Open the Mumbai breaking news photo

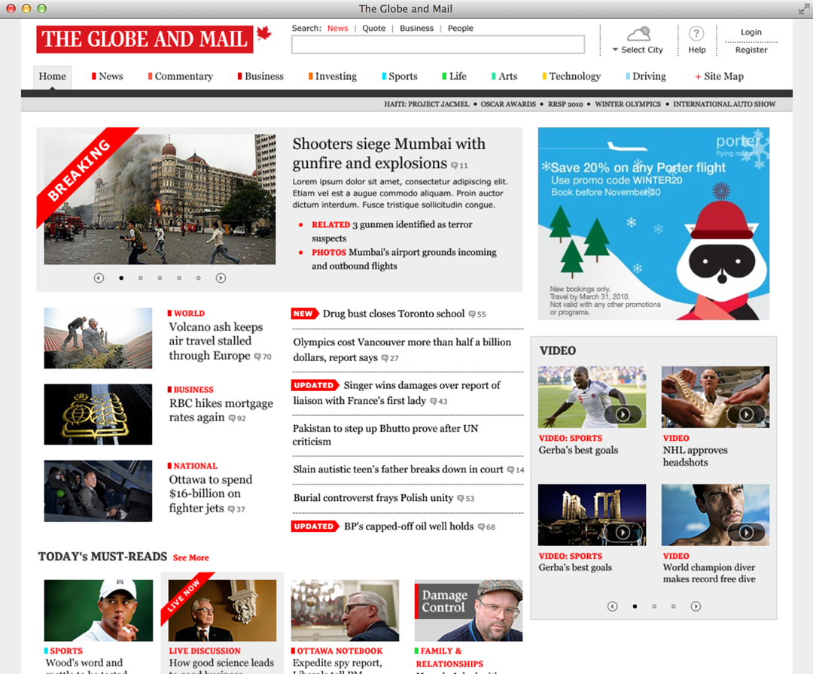pos(160,199)
